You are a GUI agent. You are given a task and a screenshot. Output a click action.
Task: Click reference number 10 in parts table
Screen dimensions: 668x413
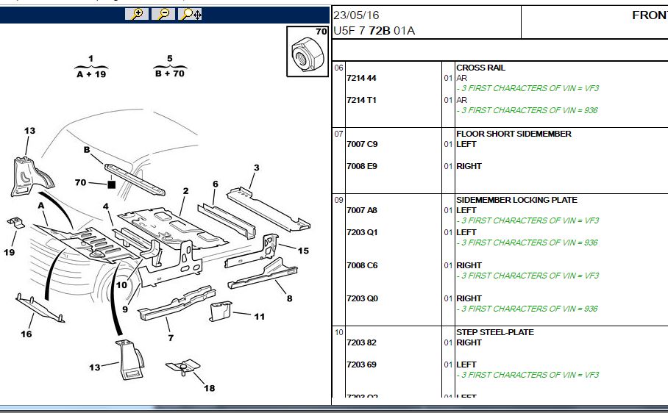(x=338, y=332)
